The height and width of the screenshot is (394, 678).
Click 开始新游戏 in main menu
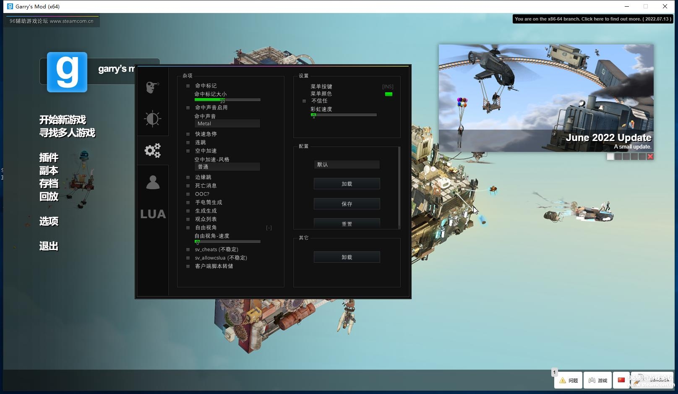(x=63, y=120)
